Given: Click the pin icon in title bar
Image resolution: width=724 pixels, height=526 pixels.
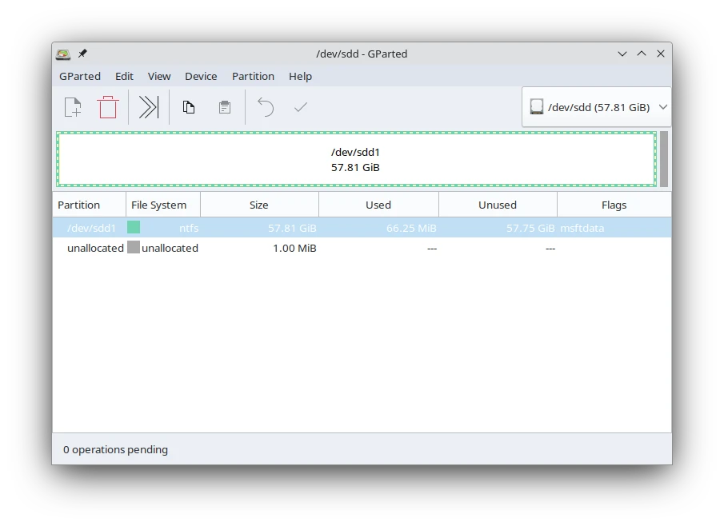Looking at the screenshot, I should (x=82, y=54).
